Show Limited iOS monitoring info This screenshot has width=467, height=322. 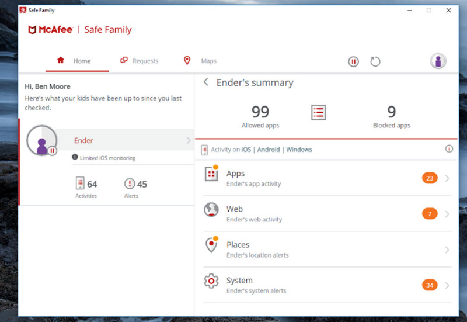click(x=75, y=157)
